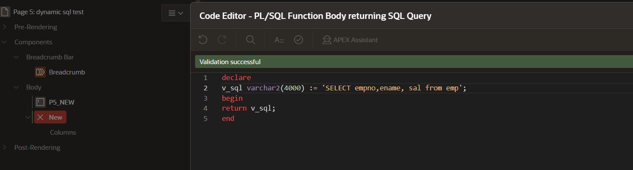This screenshot has width=633, height=170.
Task: Expand the Pre-Rendering node
Action: point(4,27)
